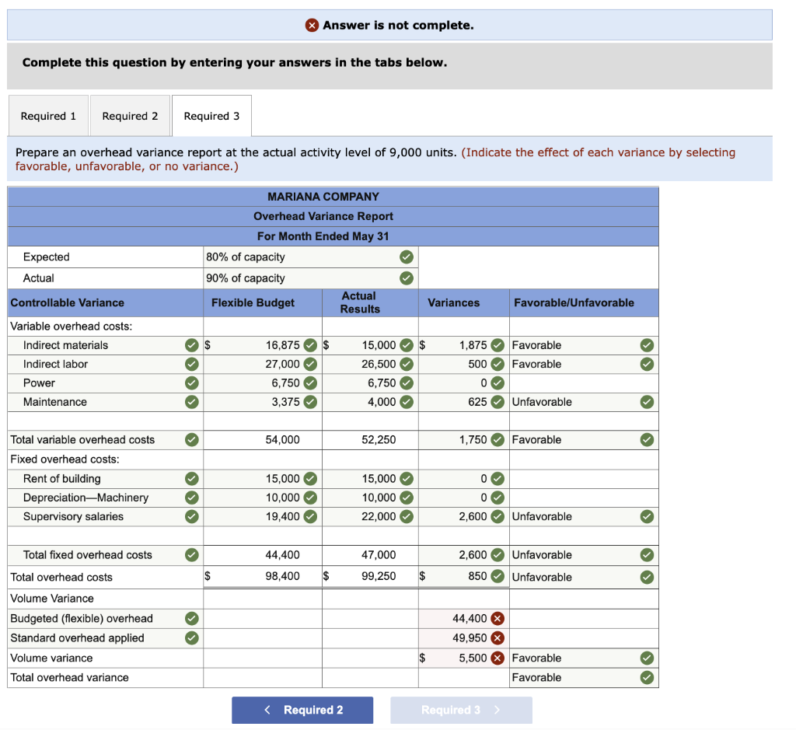Go back using the blue Required 2 button
796x730 pixels.
coord(302,710)
